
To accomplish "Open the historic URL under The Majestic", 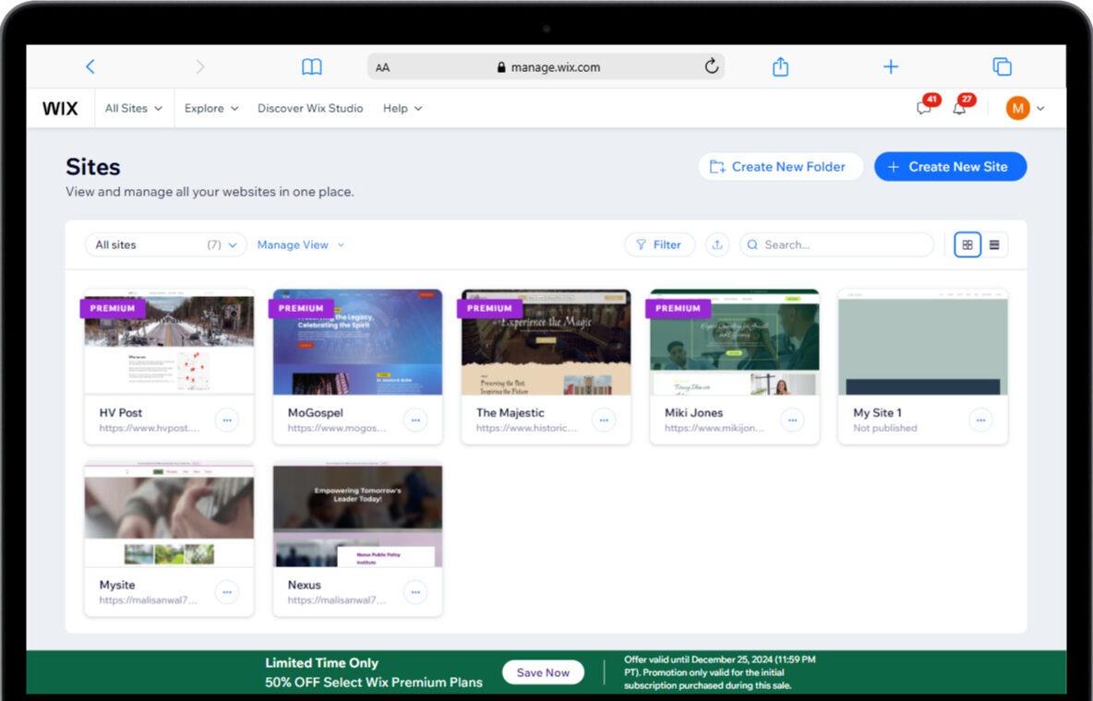I will coord(526,428).
